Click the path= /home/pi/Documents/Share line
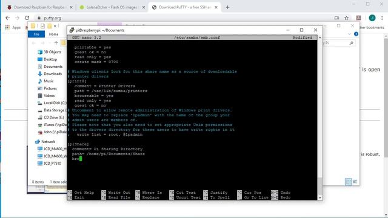Screen dimensions: 388x218 point(109,154)
